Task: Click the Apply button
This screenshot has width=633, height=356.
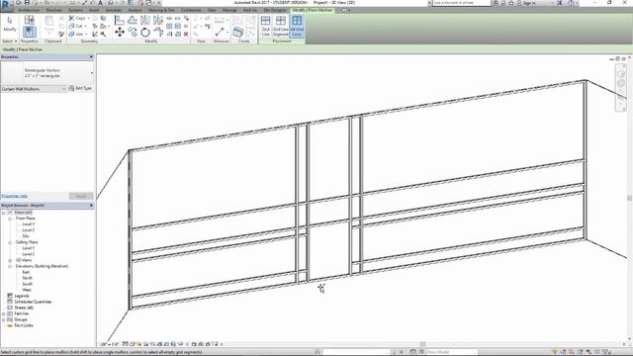Action: click(x=81, y=196)
